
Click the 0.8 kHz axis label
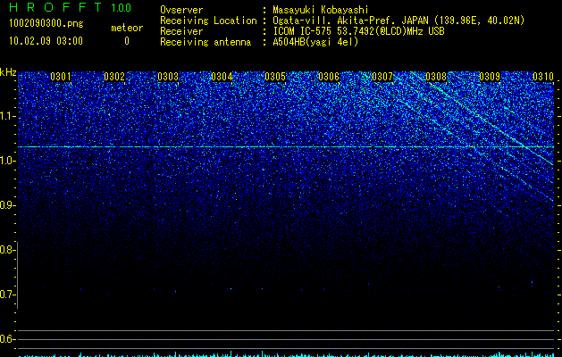coord(7,250)
